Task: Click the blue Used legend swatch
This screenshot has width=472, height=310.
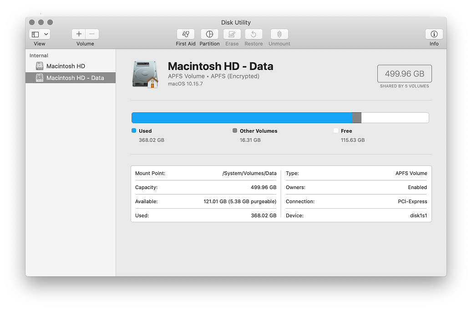Action: [x=133, y=130]
